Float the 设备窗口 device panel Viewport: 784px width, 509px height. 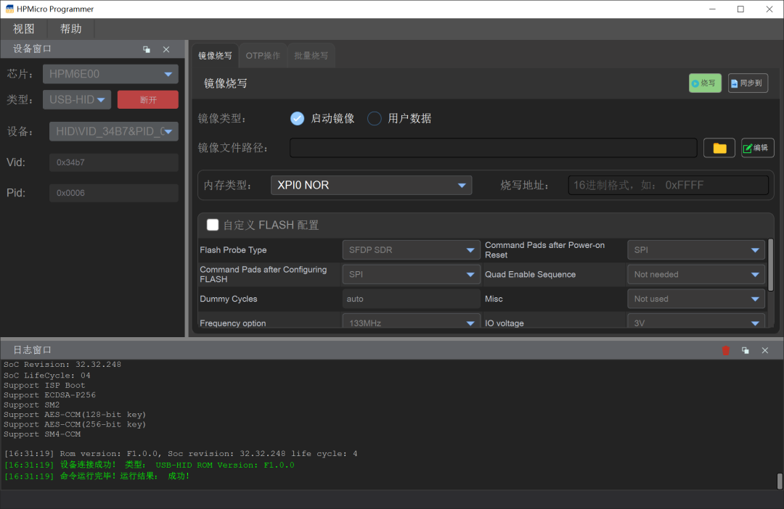(x=147, y=49)
